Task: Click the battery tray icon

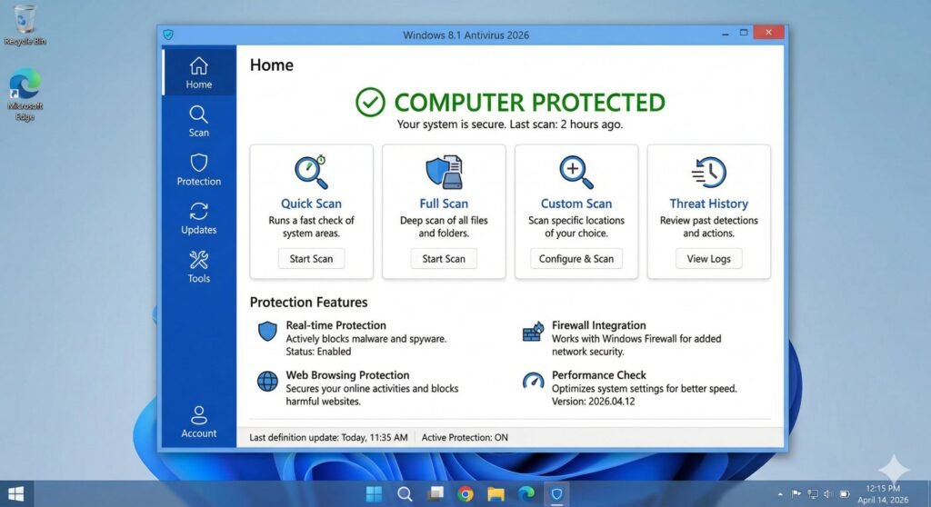Action: [x=845, y=494]
